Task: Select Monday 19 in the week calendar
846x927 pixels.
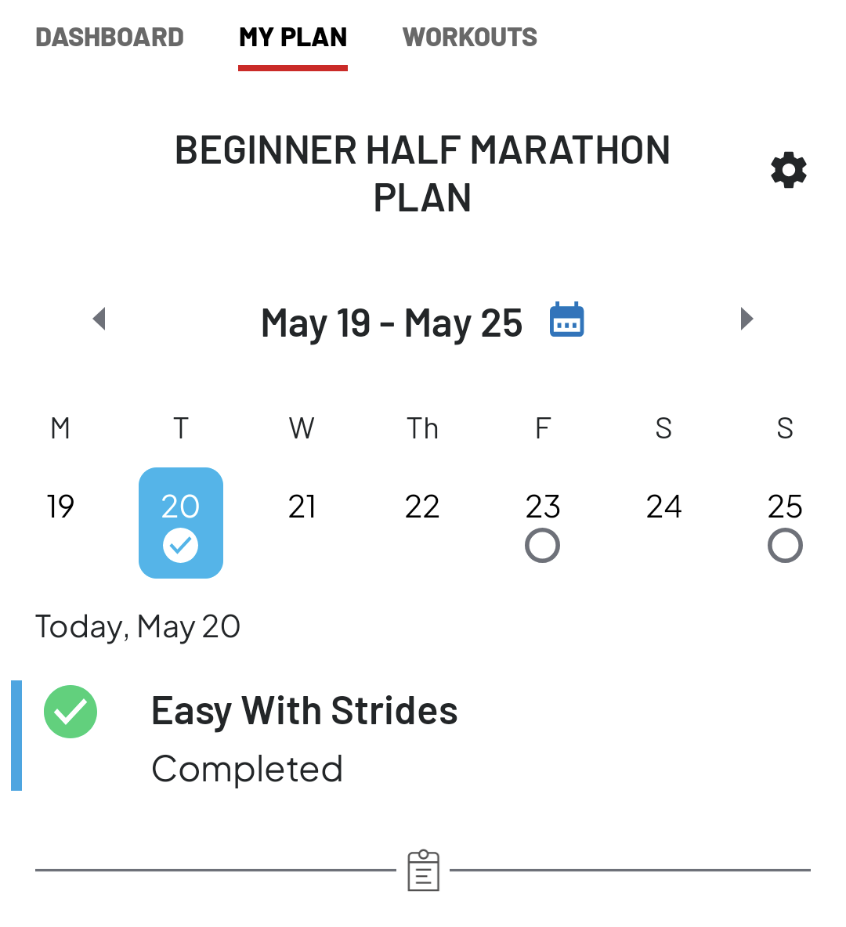Action: coord(60,507)
